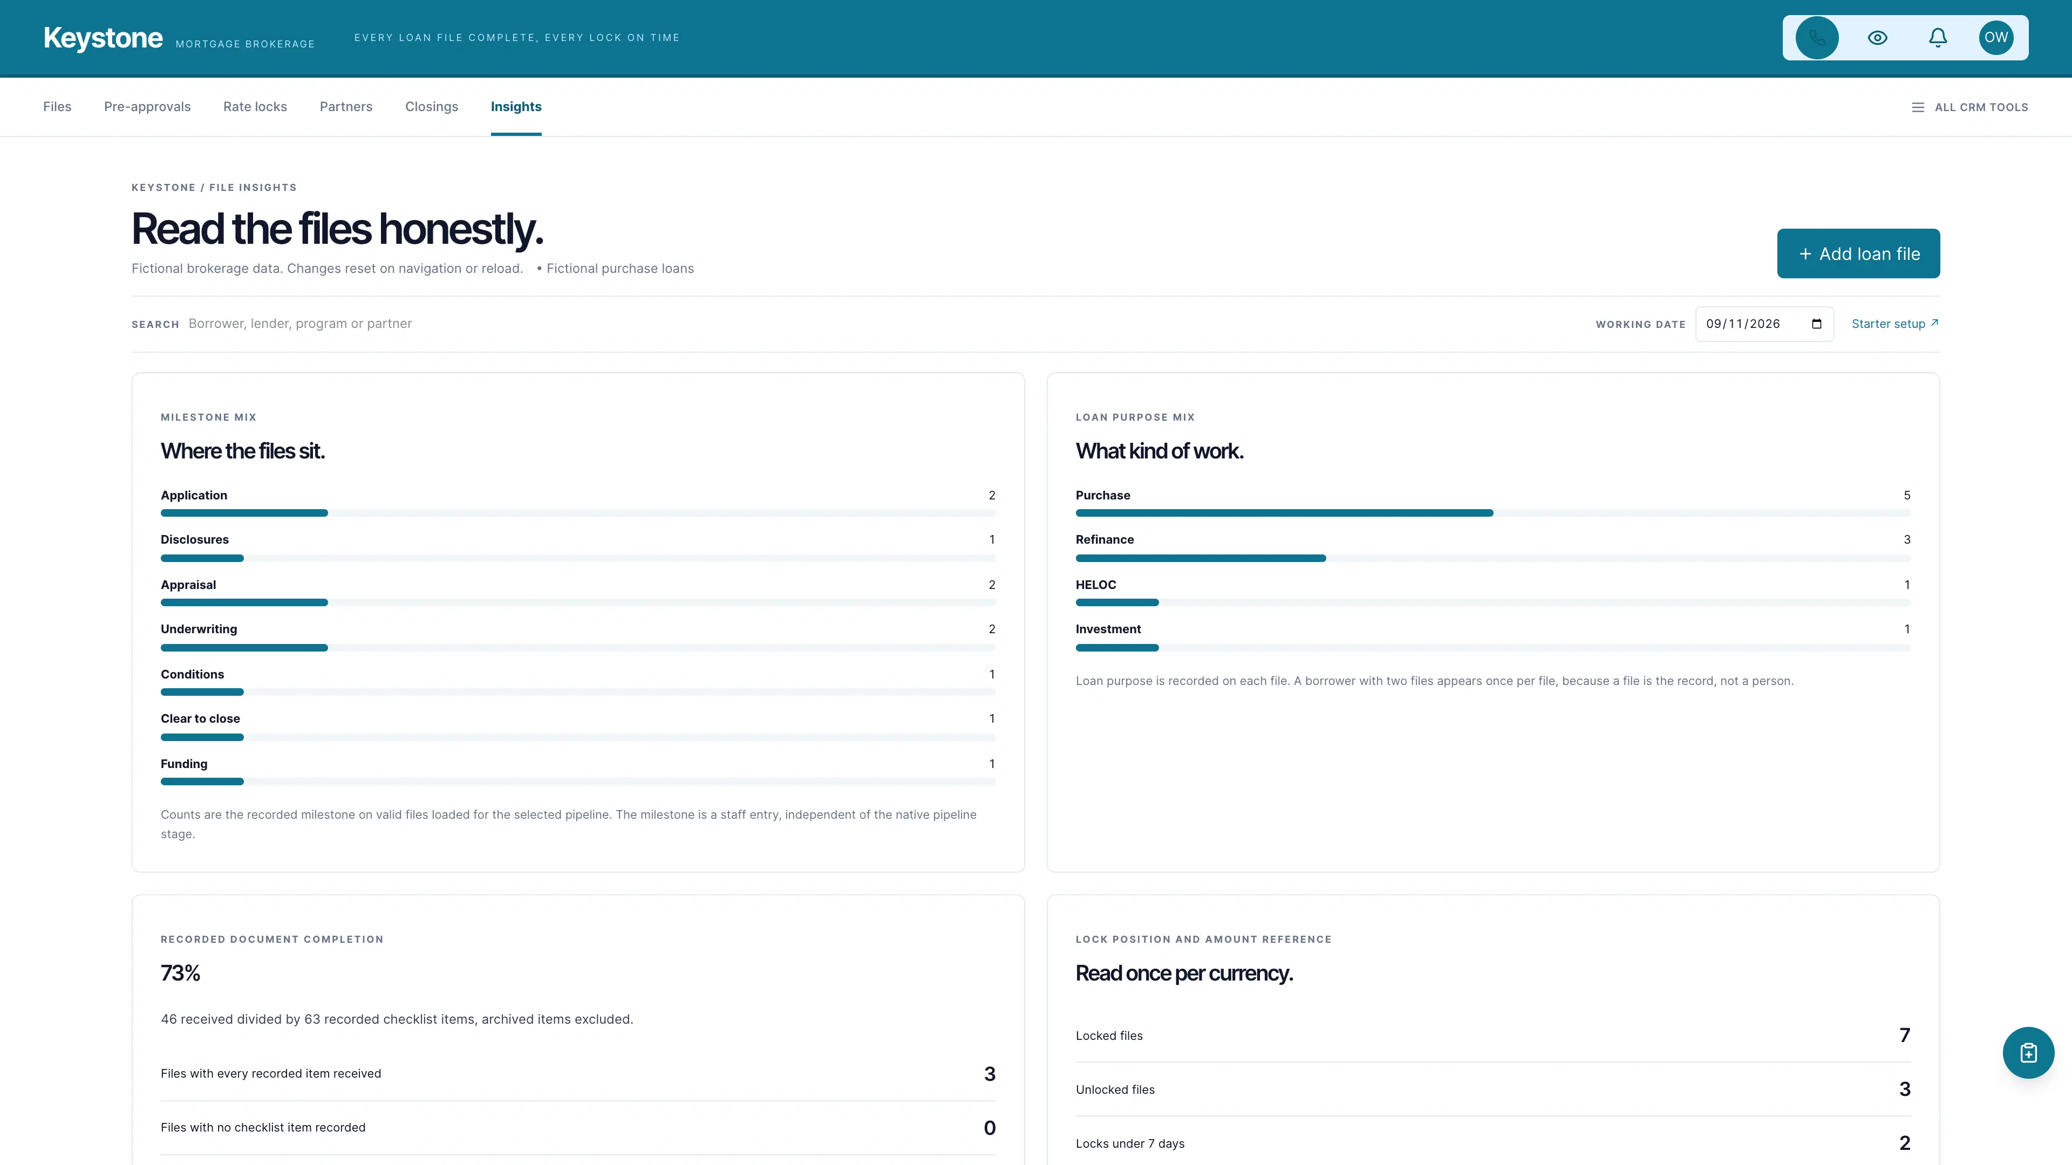2072x1165 pixels.
Task: Select the HELOC purpose label
Action: coord(1095,585)
